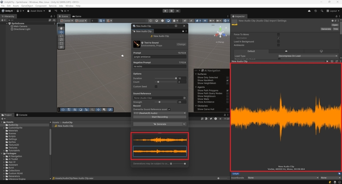
Task: Select the Hand view tool in Scene toolbar
Action: (x=61, y=28)
